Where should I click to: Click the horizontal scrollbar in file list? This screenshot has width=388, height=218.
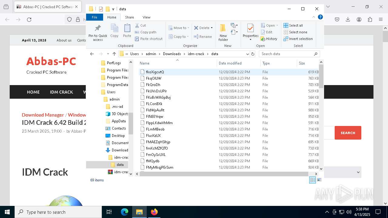(x=224, y=174)
